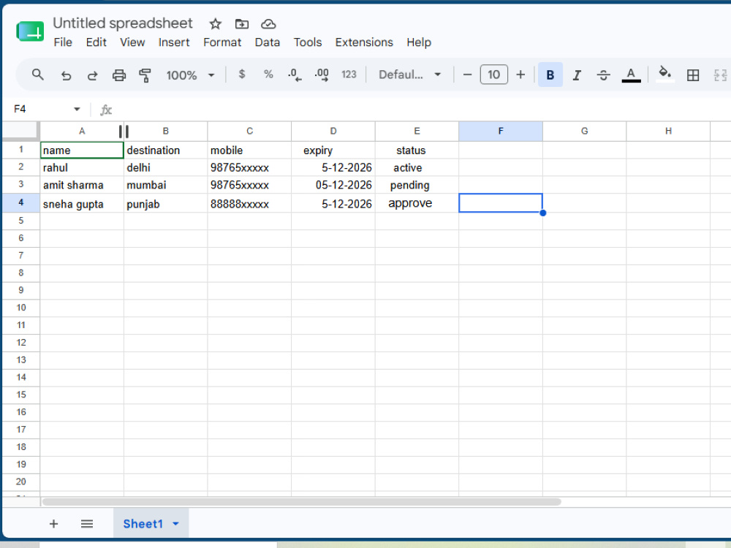Click the merge cells icon

(720, 75)
